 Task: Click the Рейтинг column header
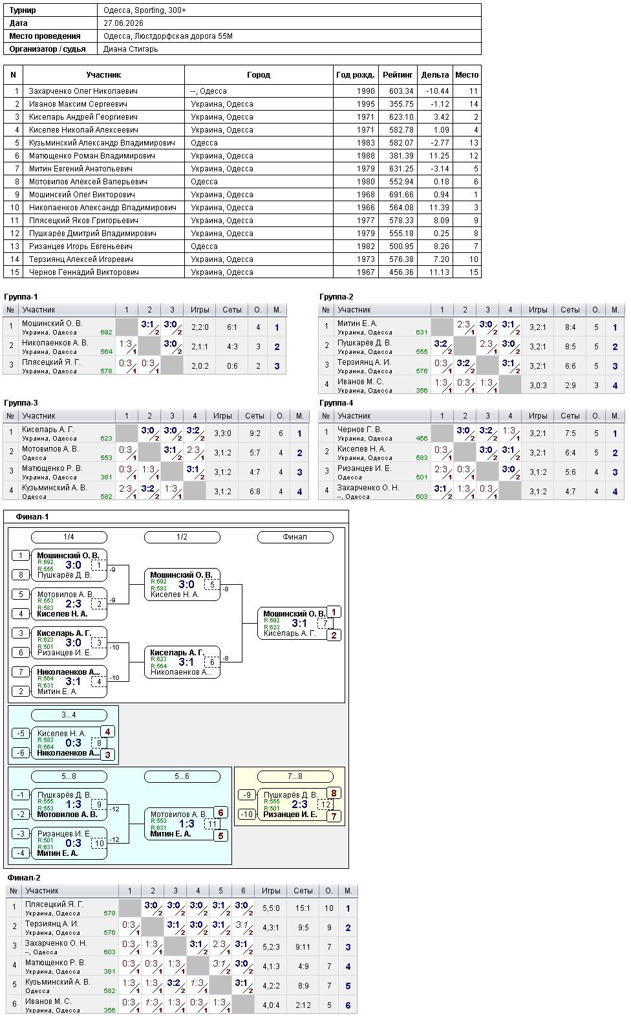click(x=398, y=75)
